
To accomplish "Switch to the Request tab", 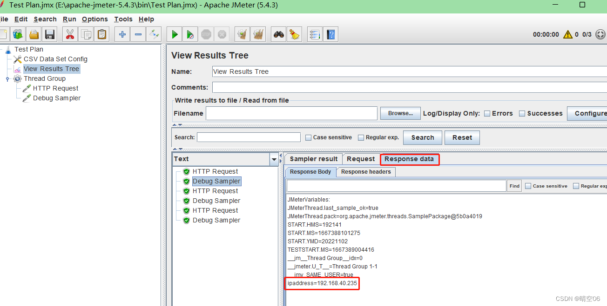I will pyautogui.click(x=361, y=159).
